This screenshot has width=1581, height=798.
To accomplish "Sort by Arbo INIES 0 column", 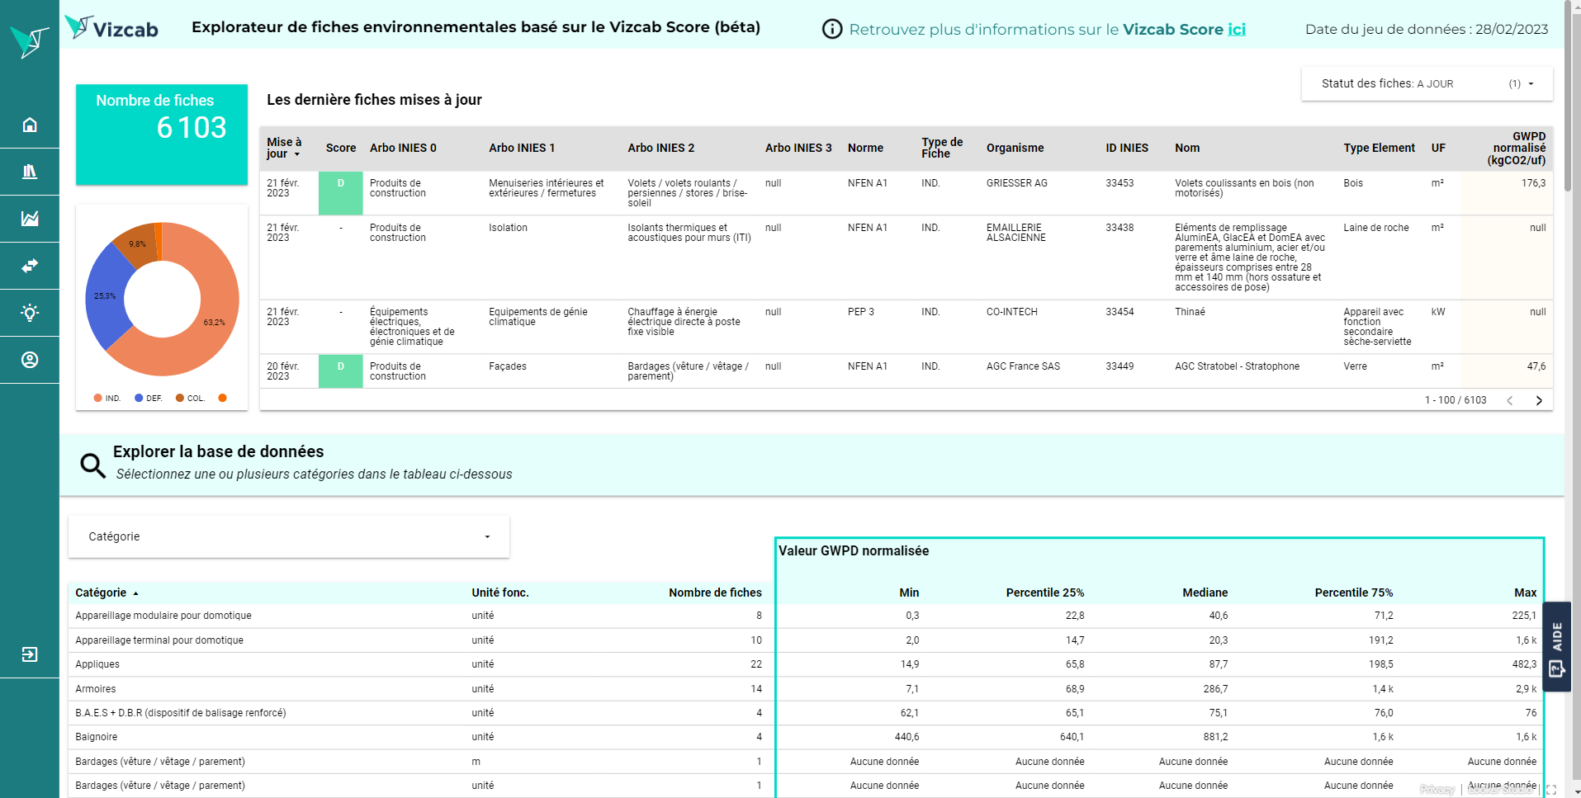I will pos(403,148).
